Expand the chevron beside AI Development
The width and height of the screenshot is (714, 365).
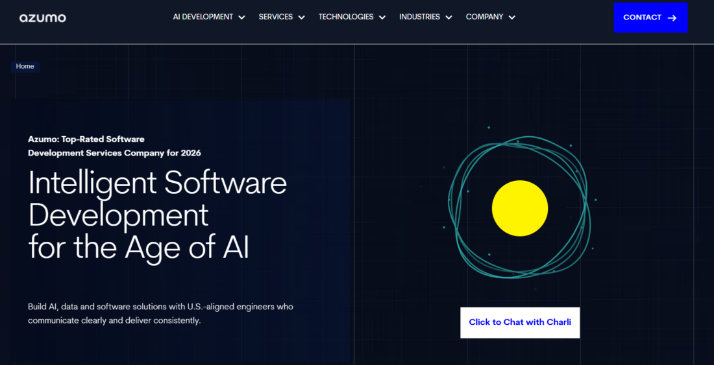tap(241, 18)
